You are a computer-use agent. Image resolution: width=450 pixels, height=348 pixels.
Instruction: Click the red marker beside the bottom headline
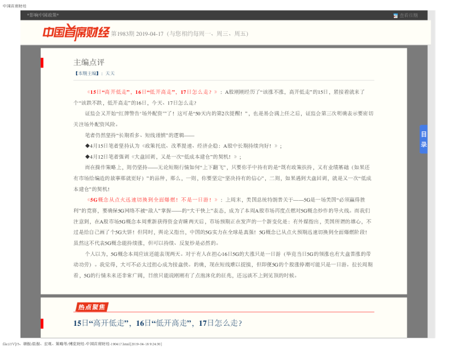point(42,324)
